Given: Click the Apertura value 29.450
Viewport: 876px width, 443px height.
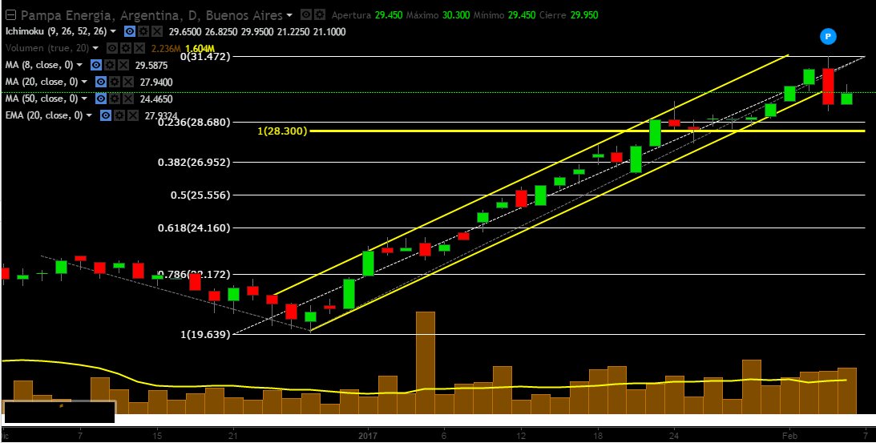Looking at the screenshot, I should [x=389, y=15].
